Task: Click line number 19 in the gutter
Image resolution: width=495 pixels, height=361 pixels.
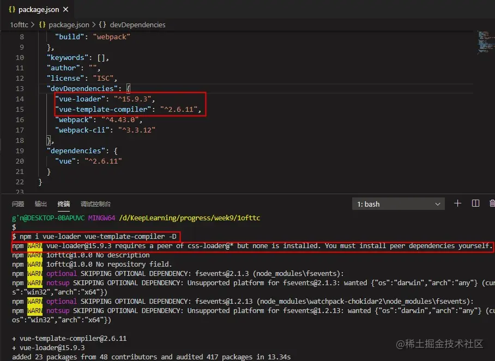Action: [20, 151]
